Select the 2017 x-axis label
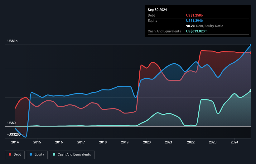The image size is (256, 164). pos(81,142)
